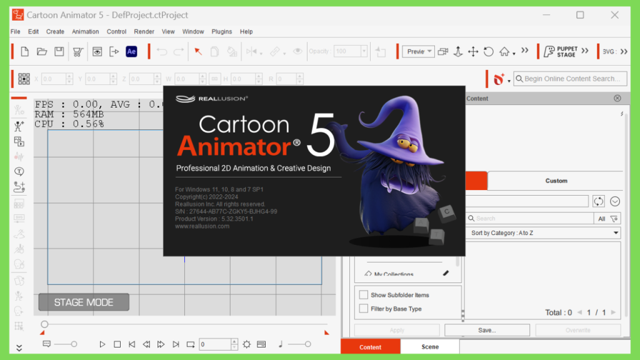Open the Animation menu
The image size is (640, 360).
[85, 31]
